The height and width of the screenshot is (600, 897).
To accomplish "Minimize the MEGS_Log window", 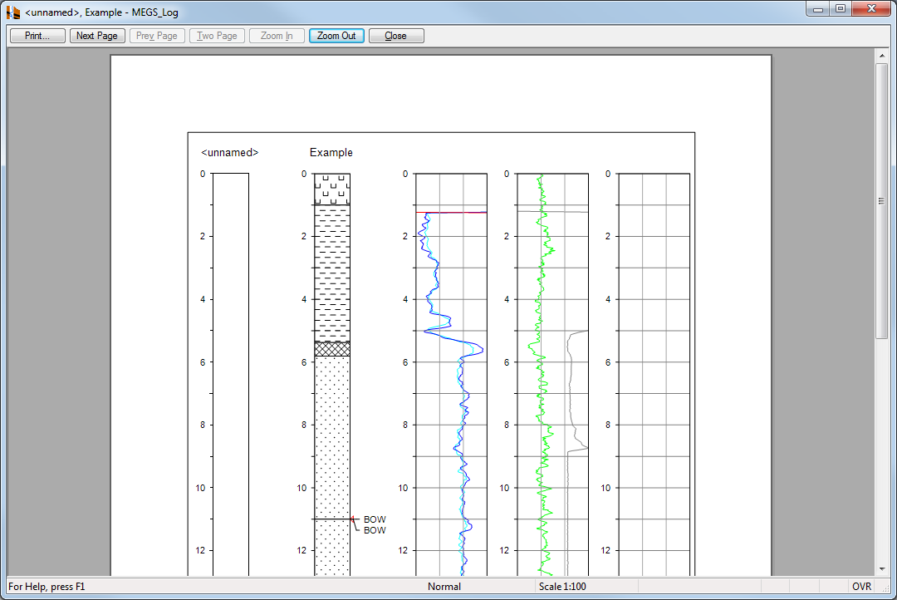I will [x=818, y=9].
